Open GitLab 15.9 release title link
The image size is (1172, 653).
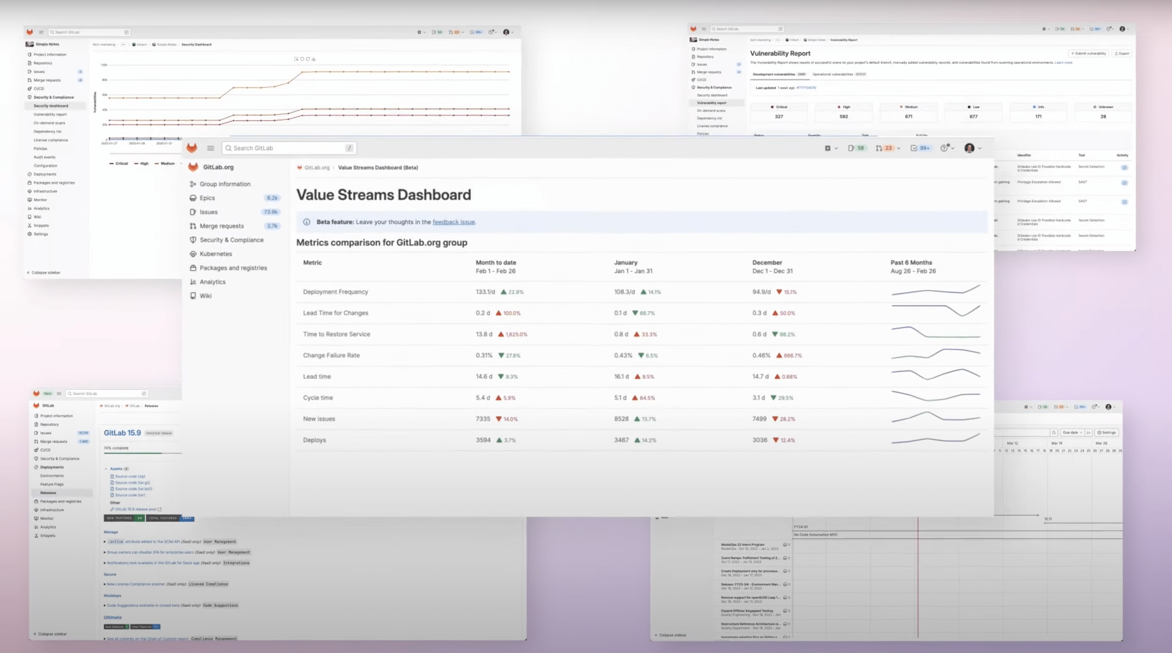(122, 433)
